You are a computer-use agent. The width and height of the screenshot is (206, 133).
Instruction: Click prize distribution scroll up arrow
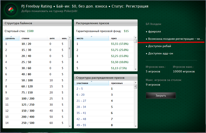tap(135, 38)
